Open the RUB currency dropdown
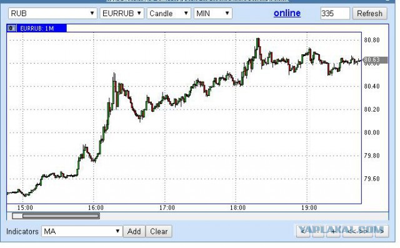The width and height of the screenshot is (400, 248). (52, 13)
